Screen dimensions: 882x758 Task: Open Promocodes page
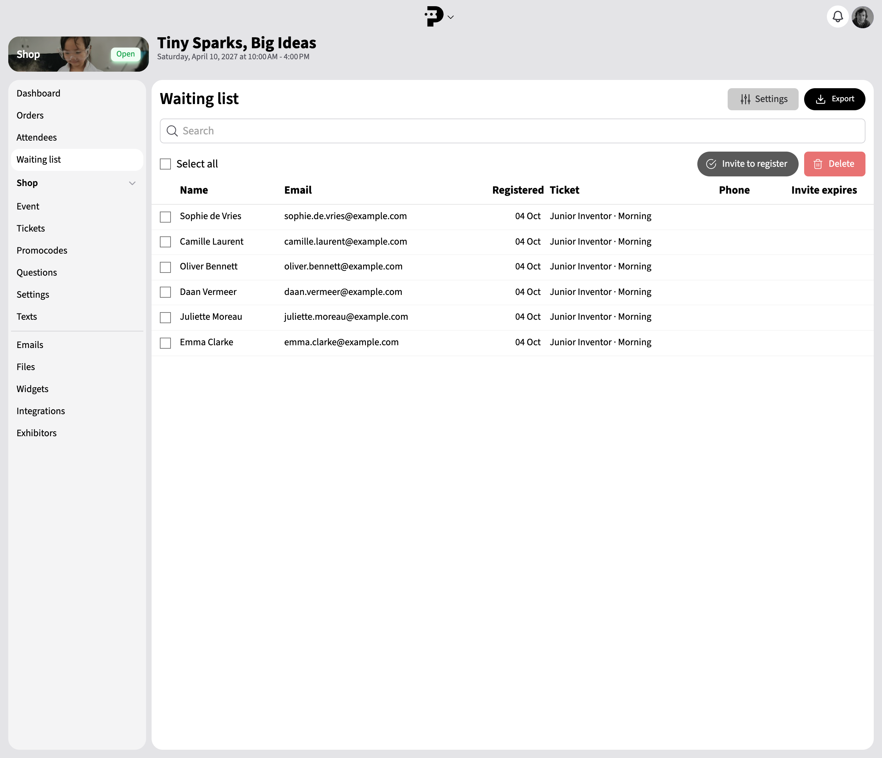(76, 251)
